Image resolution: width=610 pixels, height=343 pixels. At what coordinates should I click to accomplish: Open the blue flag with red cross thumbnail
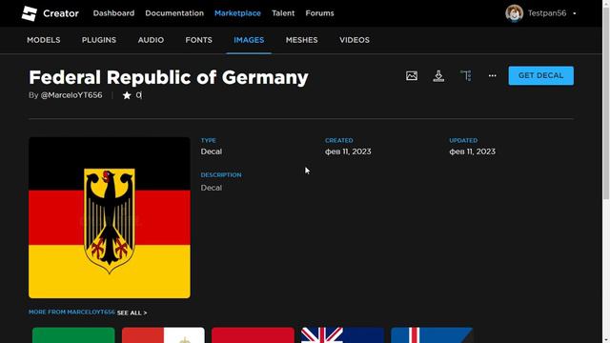coord(432,334)
